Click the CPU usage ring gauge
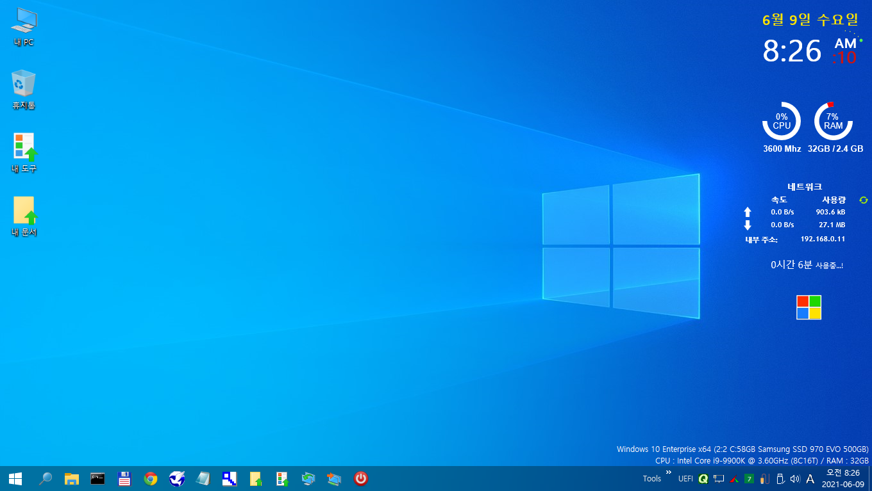872x491 pixels. [x=782, y=121]
